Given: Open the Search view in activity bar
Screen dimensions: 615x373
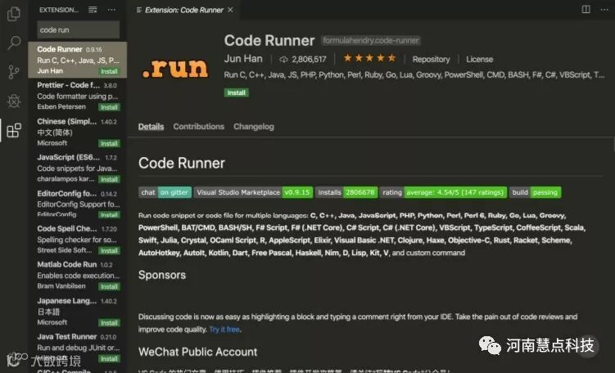Looking at the screenshot, I should tap(14, 43).
